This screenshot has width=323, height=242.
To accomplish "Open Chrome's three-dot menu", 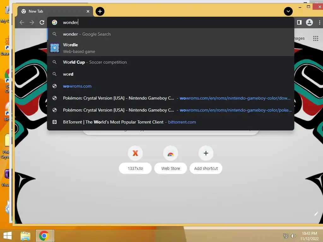I will [320, 22].
